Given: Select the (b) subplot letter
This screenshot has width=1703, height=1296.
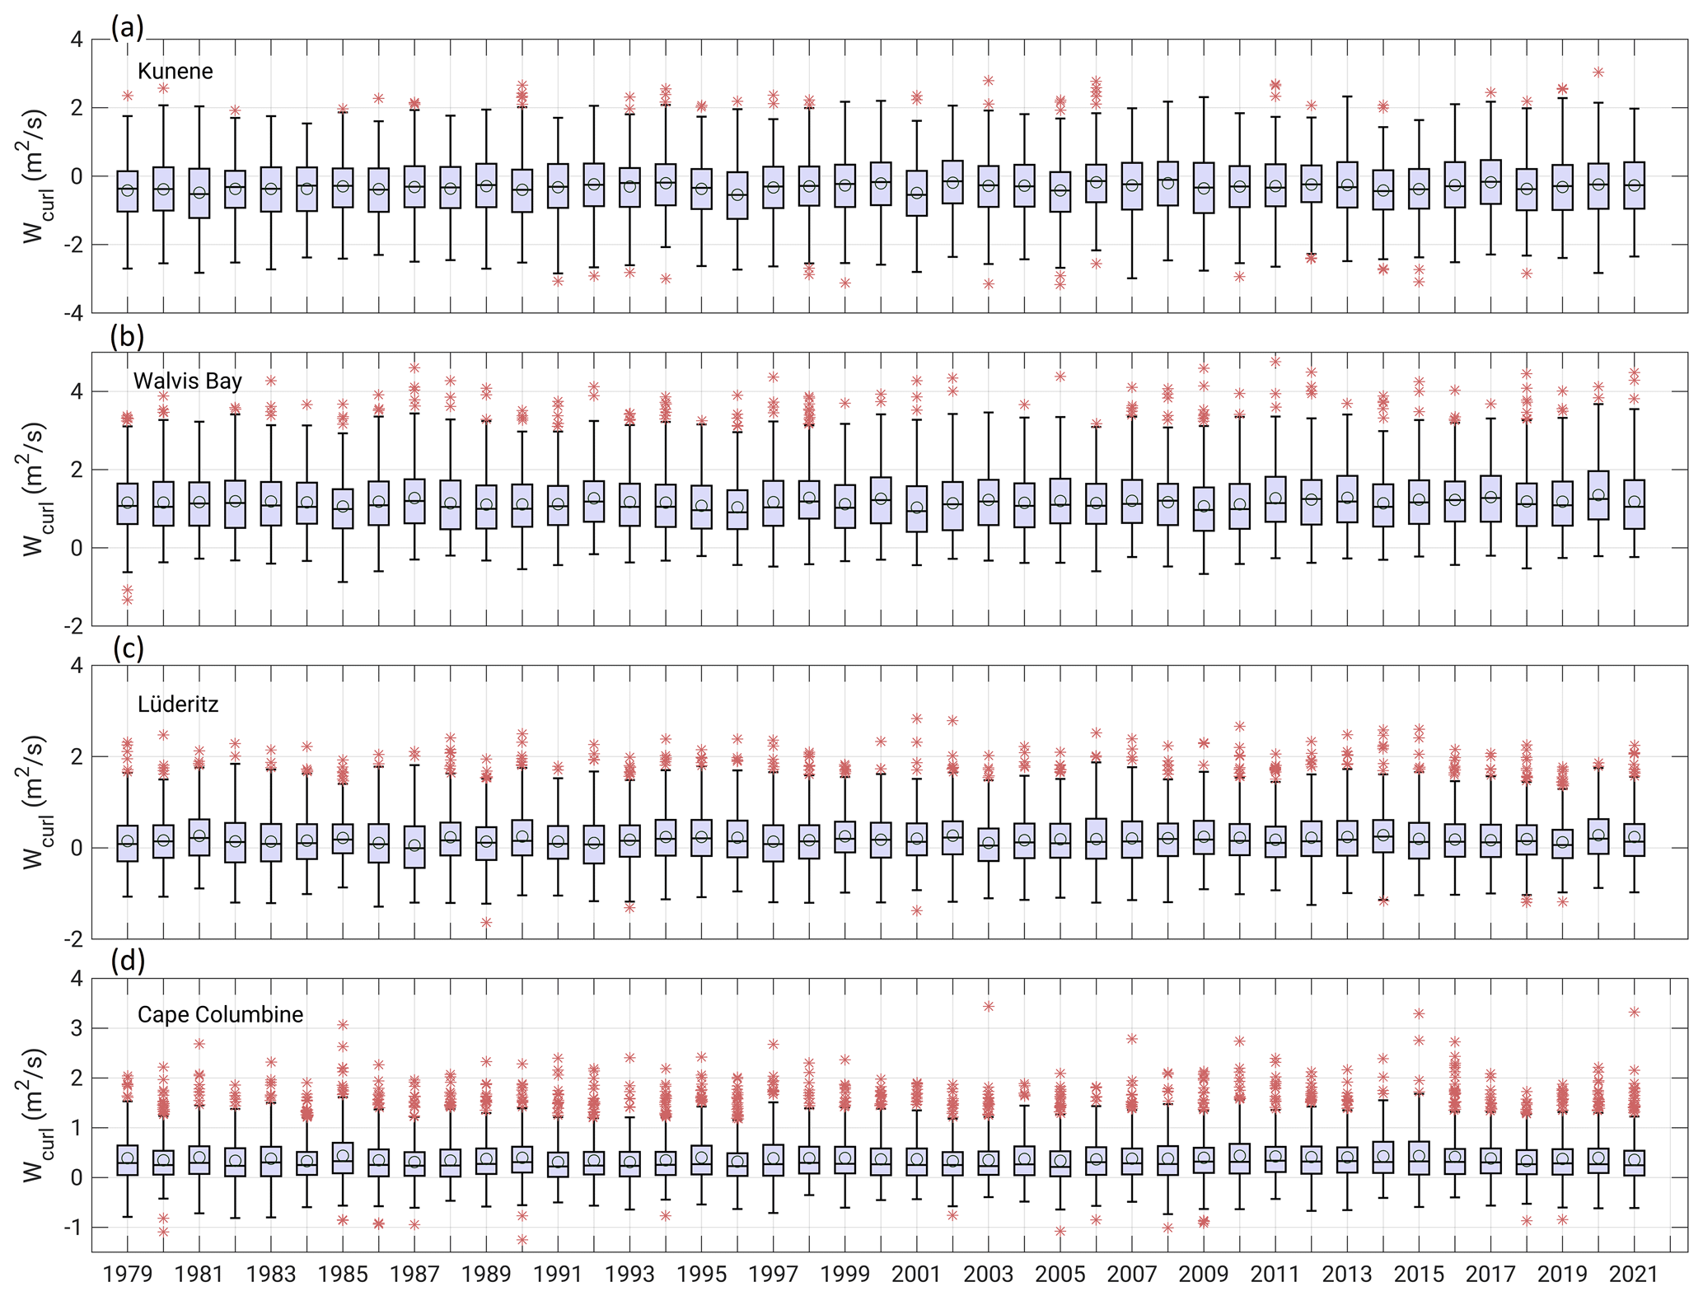Looking at the screenshot, I should click(x=128, y=336).
